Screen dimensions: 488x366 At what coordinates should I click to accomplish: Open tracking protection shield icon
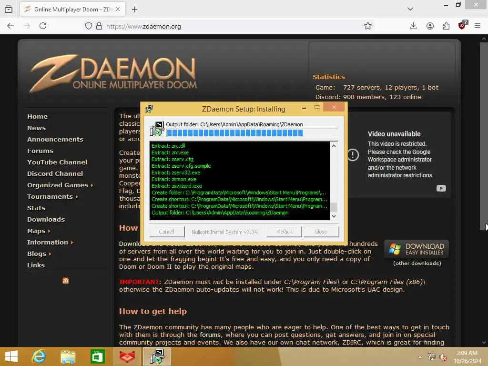point(88,26)
